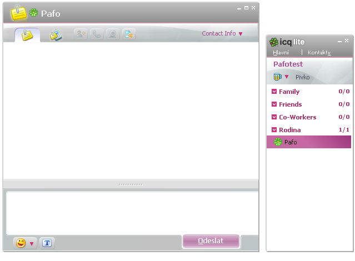Click the green flower icon of the Pafo contact
The height and width of the screenshot is (261, 355).
point(278,142)
